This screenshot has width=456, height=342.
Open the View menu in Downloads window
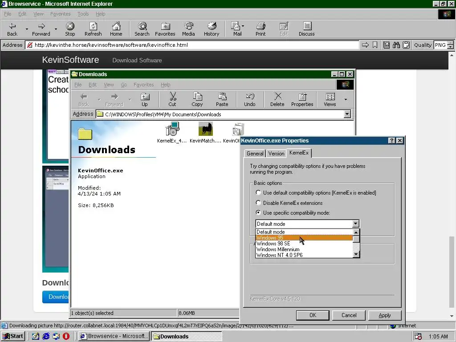(x=109, y=85)
